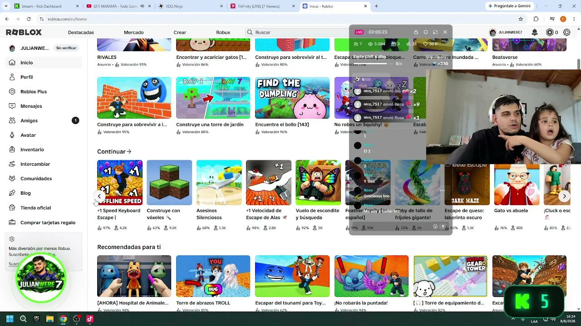Click the Blog icon in sidebar
The height and width of the screenshot is (326, 581).
12,193
